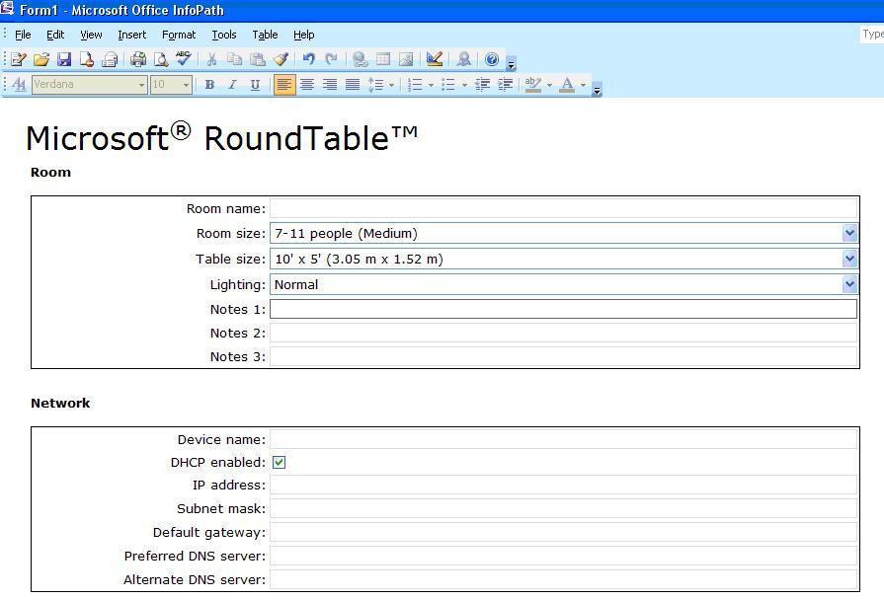884x600 pixels.
Task: Expand the Lighting dropdown
Action: pyautogui.click(x=849, y=284)
